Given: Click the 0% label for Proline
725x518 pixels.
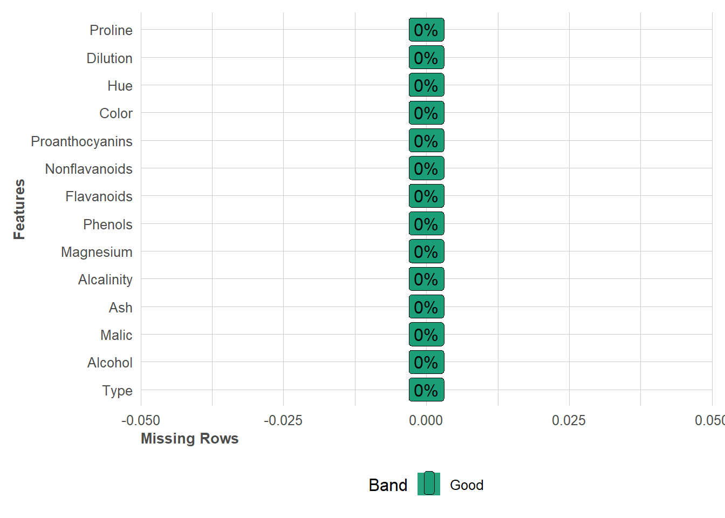Looking at the screenshot, I should click(426, 30).
